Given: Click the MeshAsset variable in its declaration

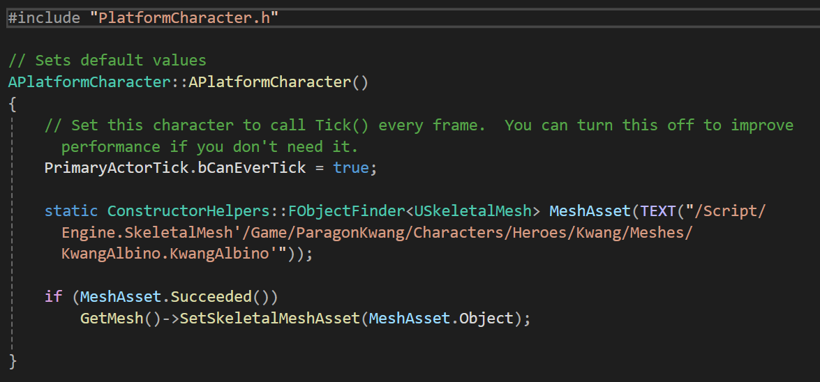Looking at the screenshot, I should tap(590, 211).
